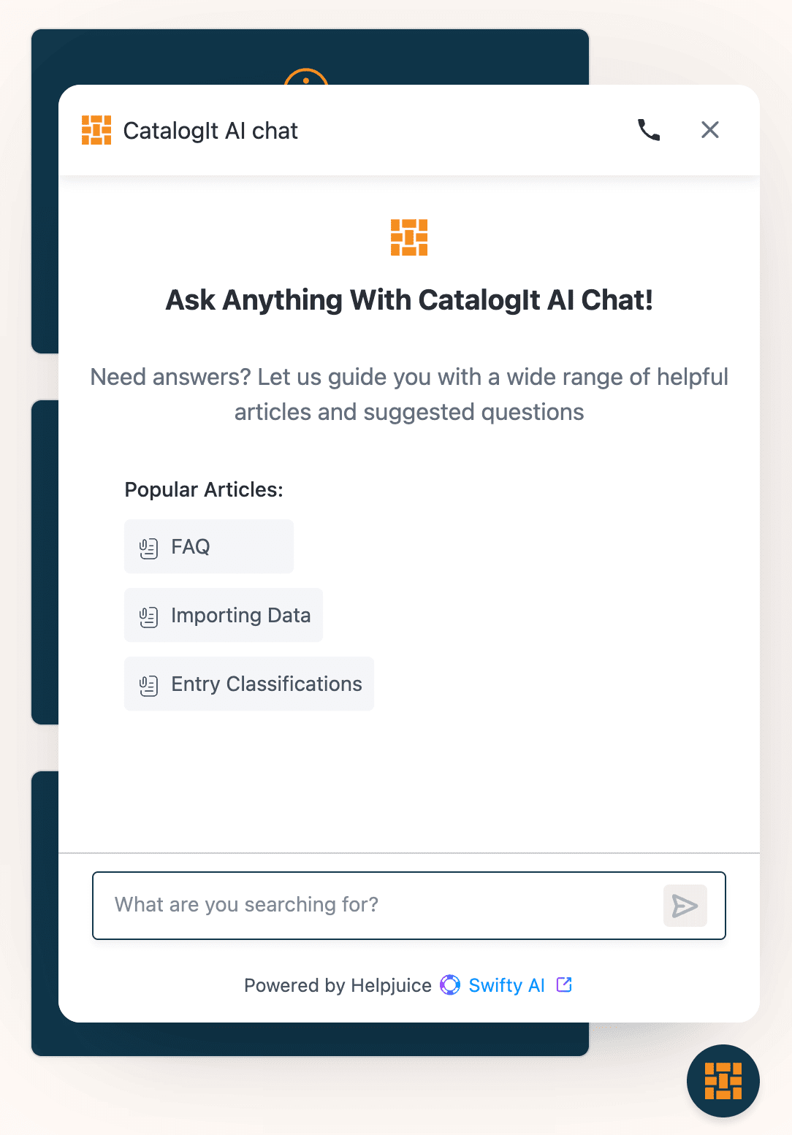792x1135 pixels.
Task: Follow the Swifty AI link
Action: (x=506, y=985)
